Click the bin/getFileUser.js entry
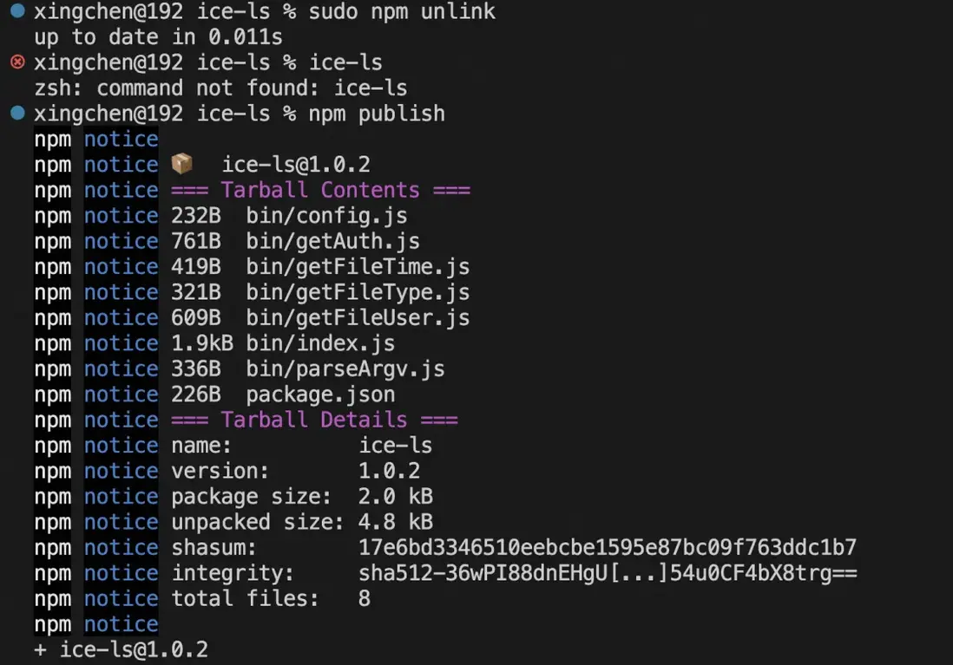The width and height of the screenshot is (953, 665). 358,317
